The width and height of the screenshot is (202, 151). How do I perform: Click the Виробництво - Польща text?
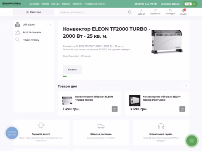coord(77,56)
